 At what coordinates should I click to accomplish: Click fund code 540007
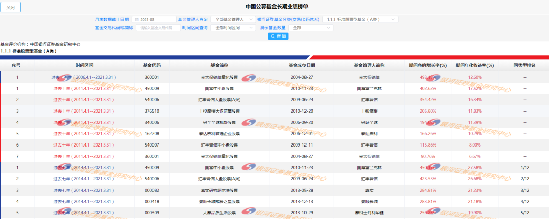point(152,145)
